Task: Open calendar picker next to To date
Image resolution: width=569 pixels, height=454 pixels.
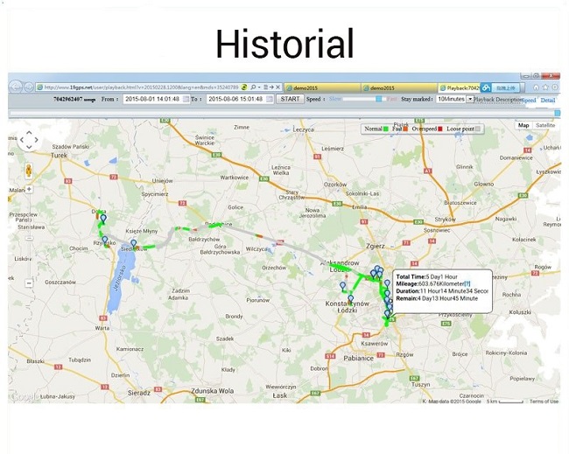Action: click(x=270, y=99)
